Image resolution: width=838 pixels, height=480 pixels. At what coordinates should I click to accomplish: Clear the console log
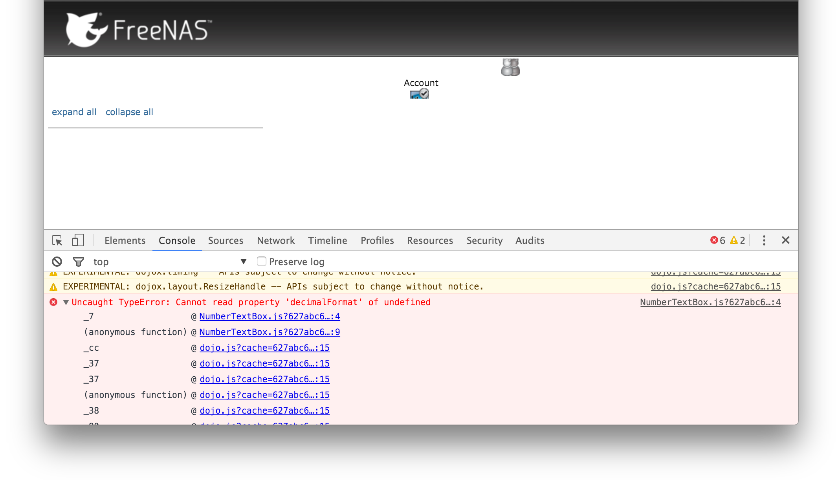tap(57, 262)
